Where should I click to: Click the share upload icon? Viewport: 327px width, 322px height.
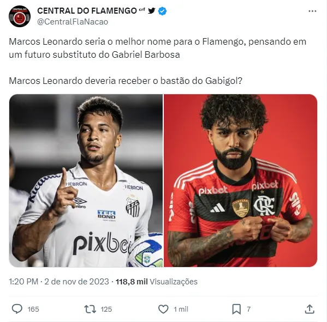pyautogui.click(x=310, y=309)
